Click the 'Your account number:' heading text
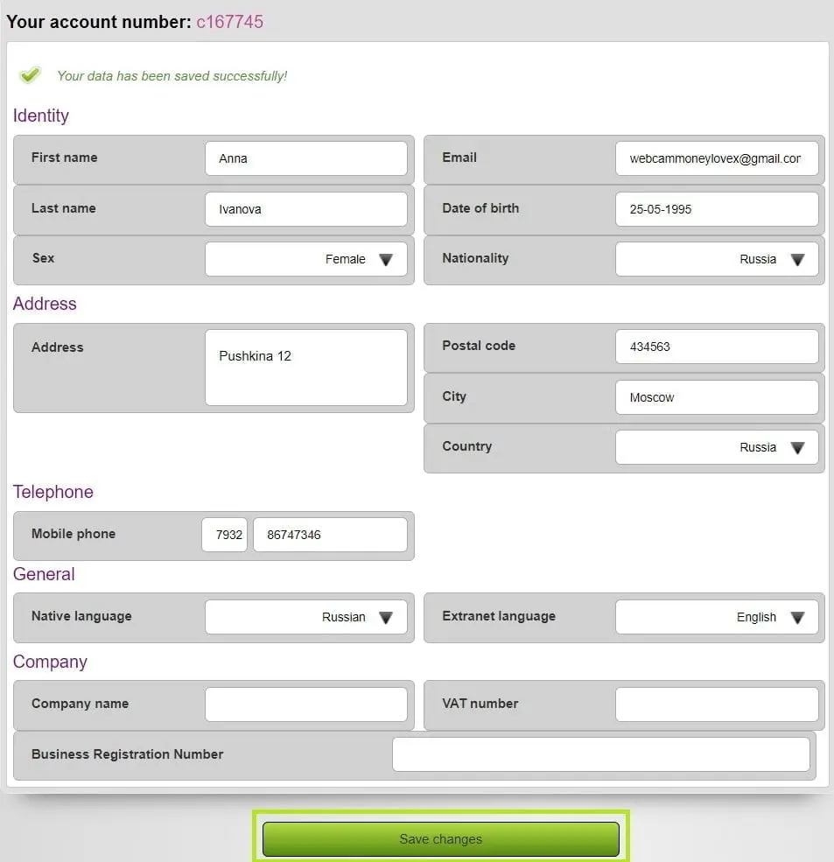 tap(99, 21)
